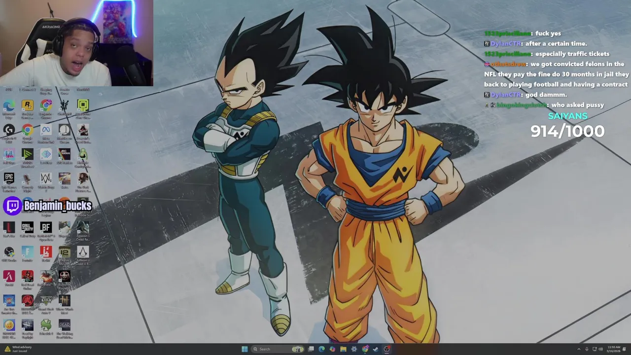631x355 pixels.
Task: Open Settings gear on the taskbar
Action: 354,349
